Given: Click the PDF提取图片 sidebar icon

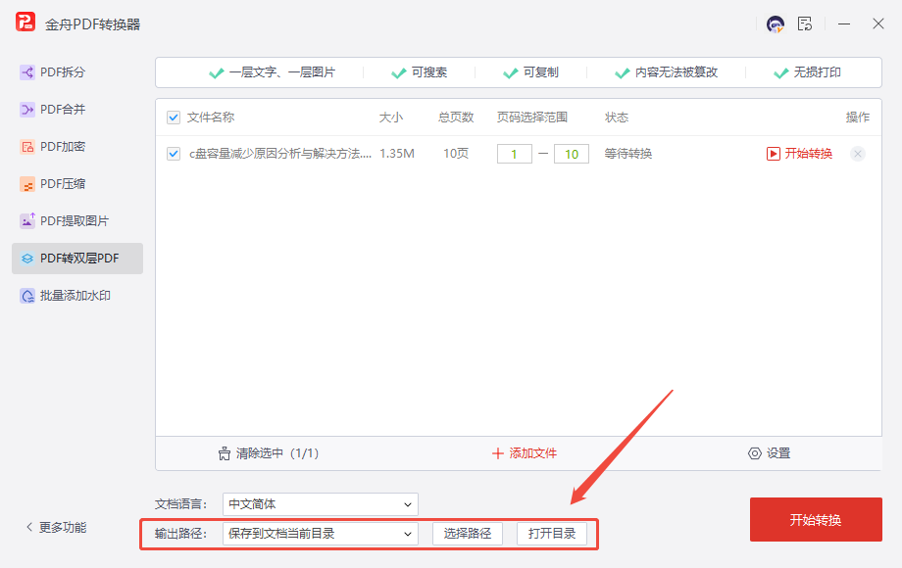Looking at the screenshot, I should point(27,221).
